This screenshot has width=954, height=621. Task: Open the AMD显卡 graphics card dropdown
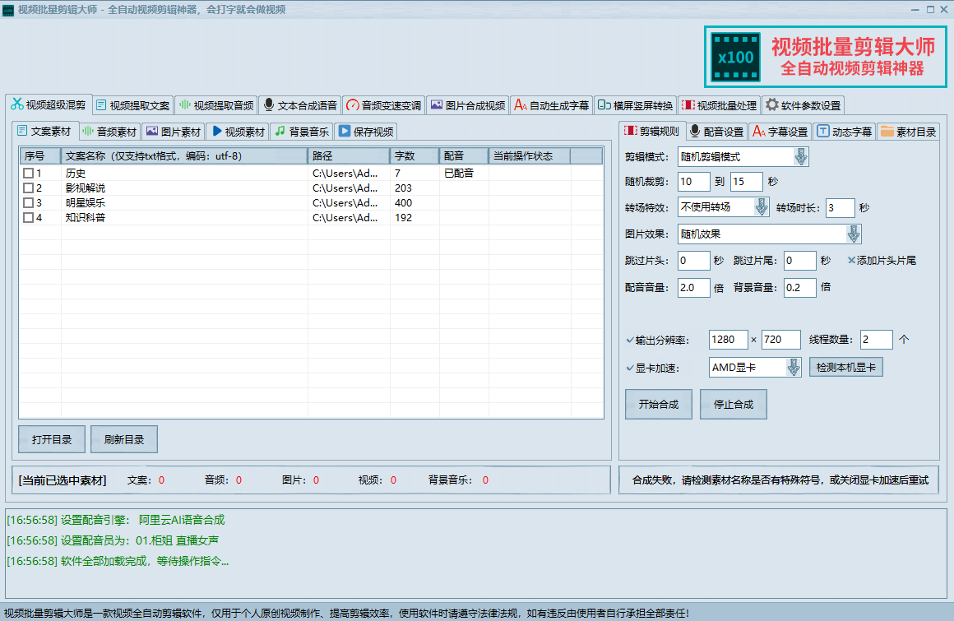click(x=793, y=367)
